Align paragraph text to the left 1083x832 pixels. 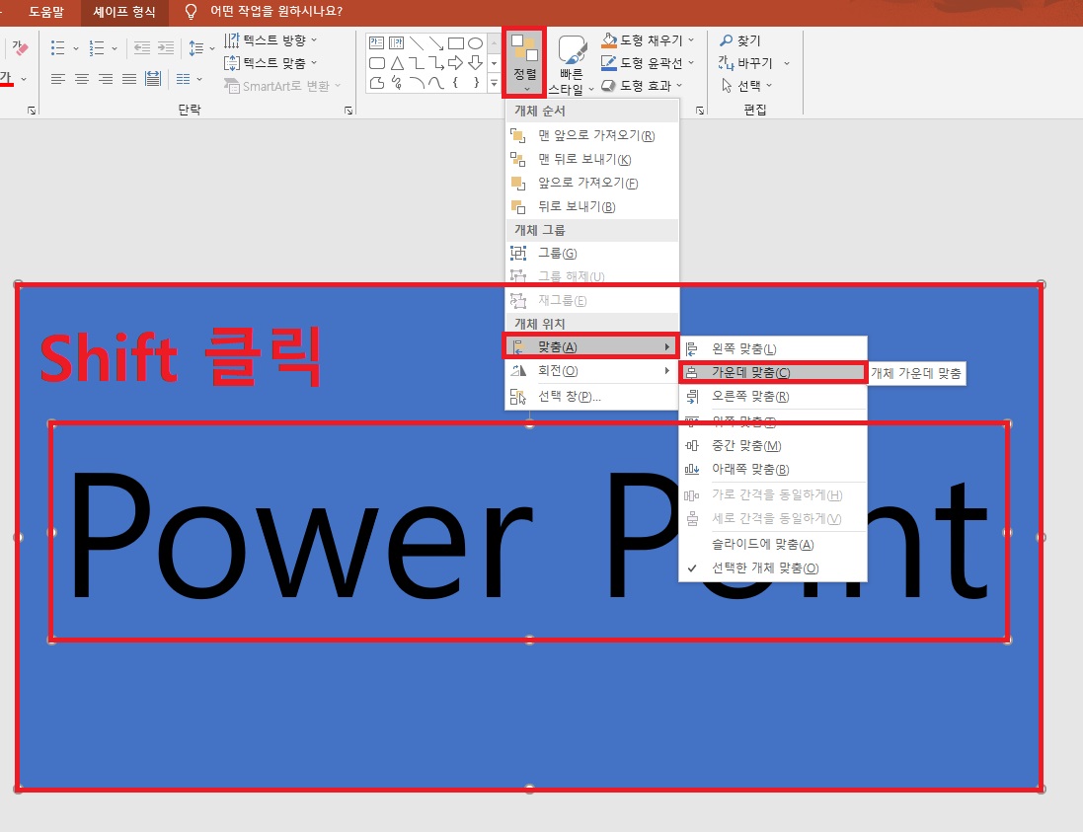(x=58, y=79)
